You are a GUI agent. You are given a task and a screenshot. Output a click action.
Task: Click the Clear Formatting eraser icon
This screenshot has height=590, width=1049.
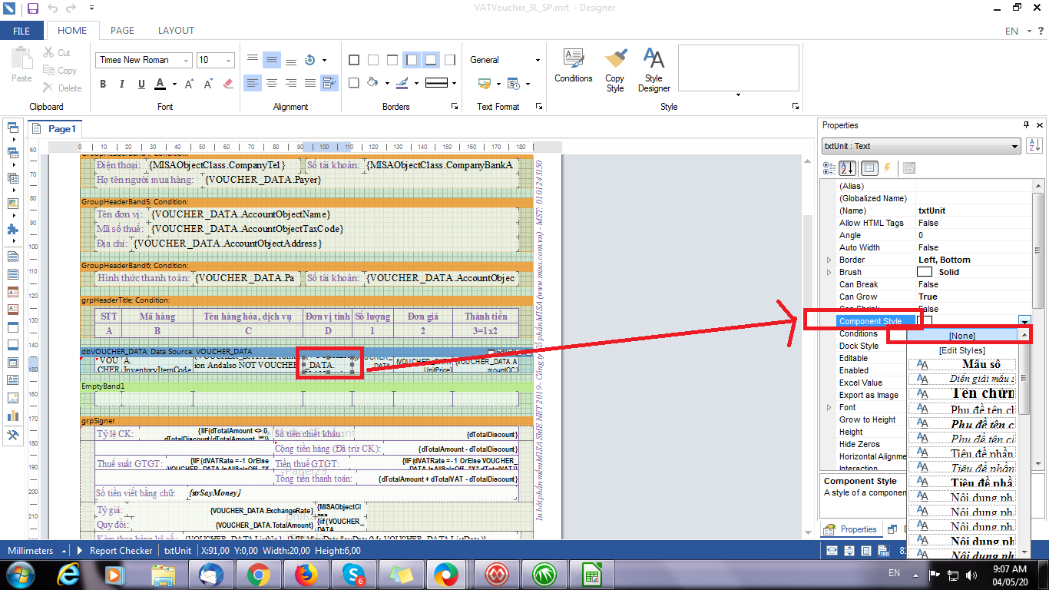pyautogui.click(x=227, y=84)
